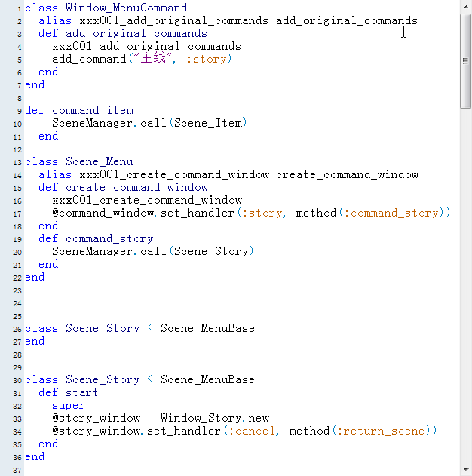Click 'def command_item' on line 9
The width and height of the screenshot is (472, 476).
coord(79,110)
